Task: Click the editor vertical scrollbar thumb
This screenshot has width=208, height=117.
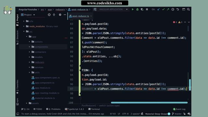Action: [190, 85]
